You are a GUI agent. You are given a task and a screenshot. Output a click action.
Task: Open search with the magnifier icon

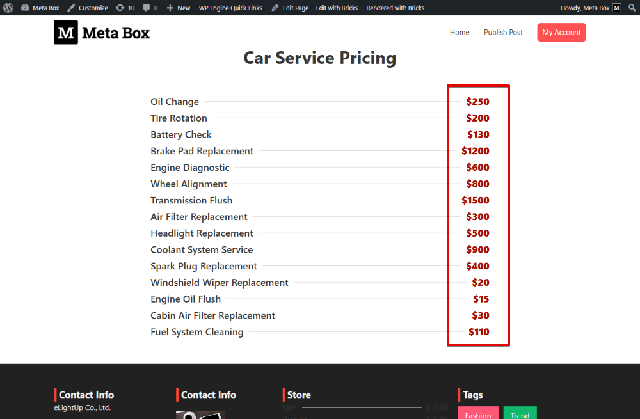[632, 7]
